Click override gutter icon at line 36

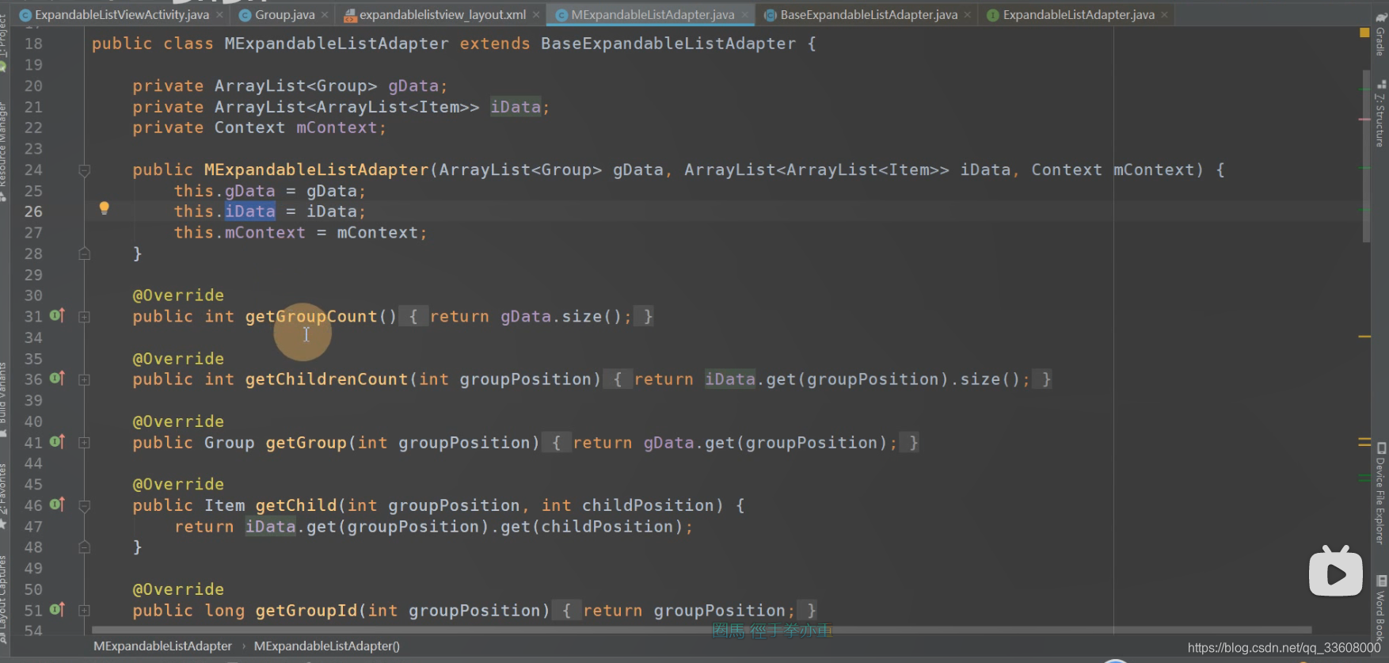pos(57,378)
